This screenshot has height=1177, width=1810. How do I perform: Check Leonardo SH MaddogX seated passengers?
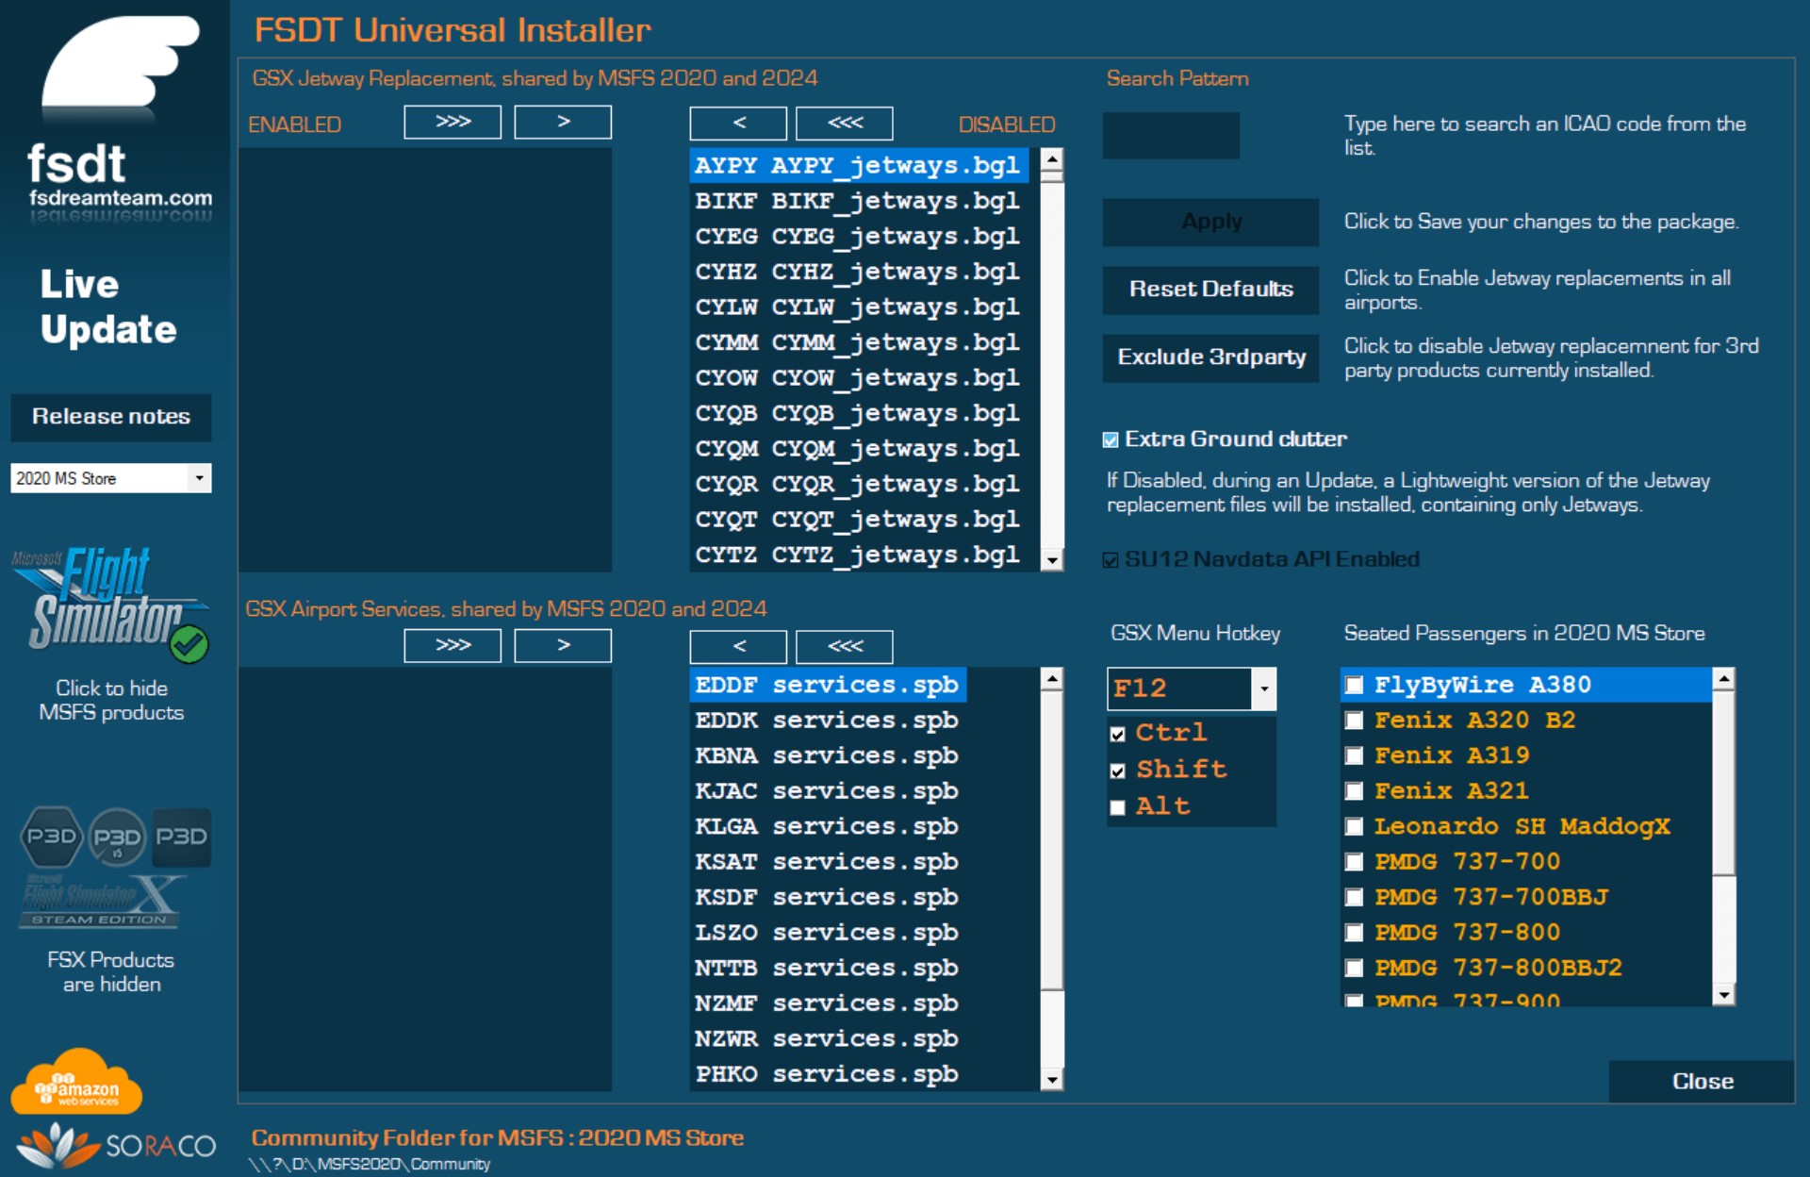1355,826
